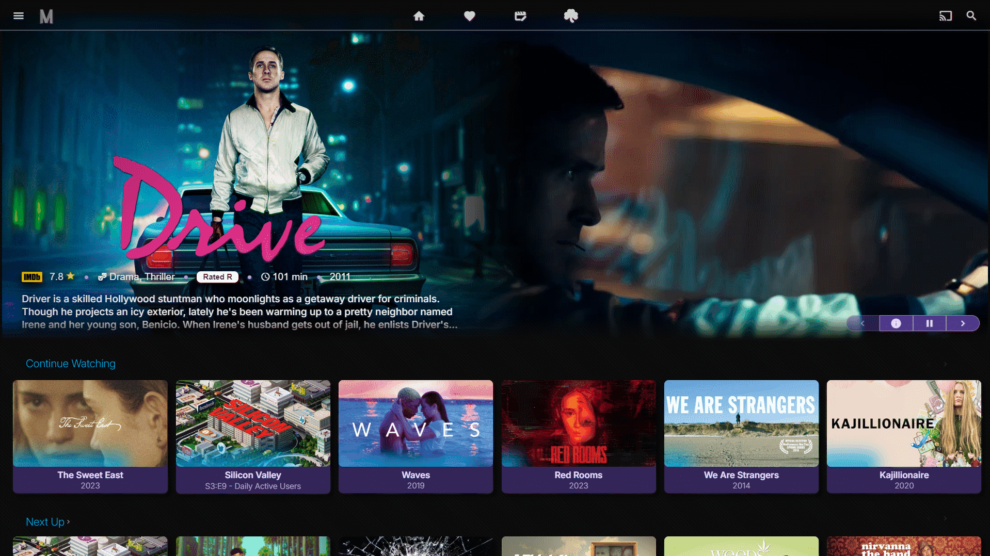Resume Silicon Valley S3:E9 episode

[x=253, y=436]
